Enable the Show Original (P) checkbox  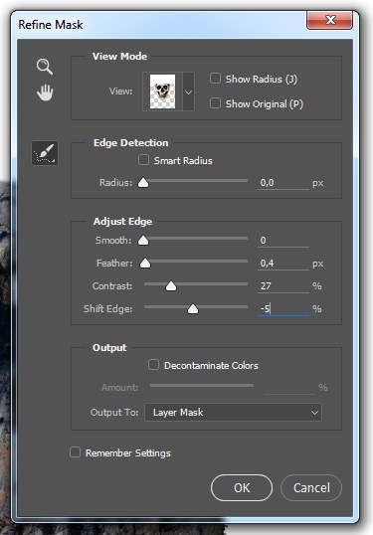[x=215, y=103]
